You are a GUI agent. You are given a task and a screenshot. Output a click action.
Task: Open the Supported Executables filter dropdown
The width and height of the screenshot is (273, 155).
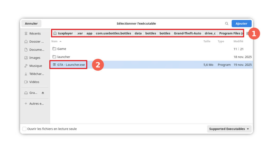(x=229, y=129)
